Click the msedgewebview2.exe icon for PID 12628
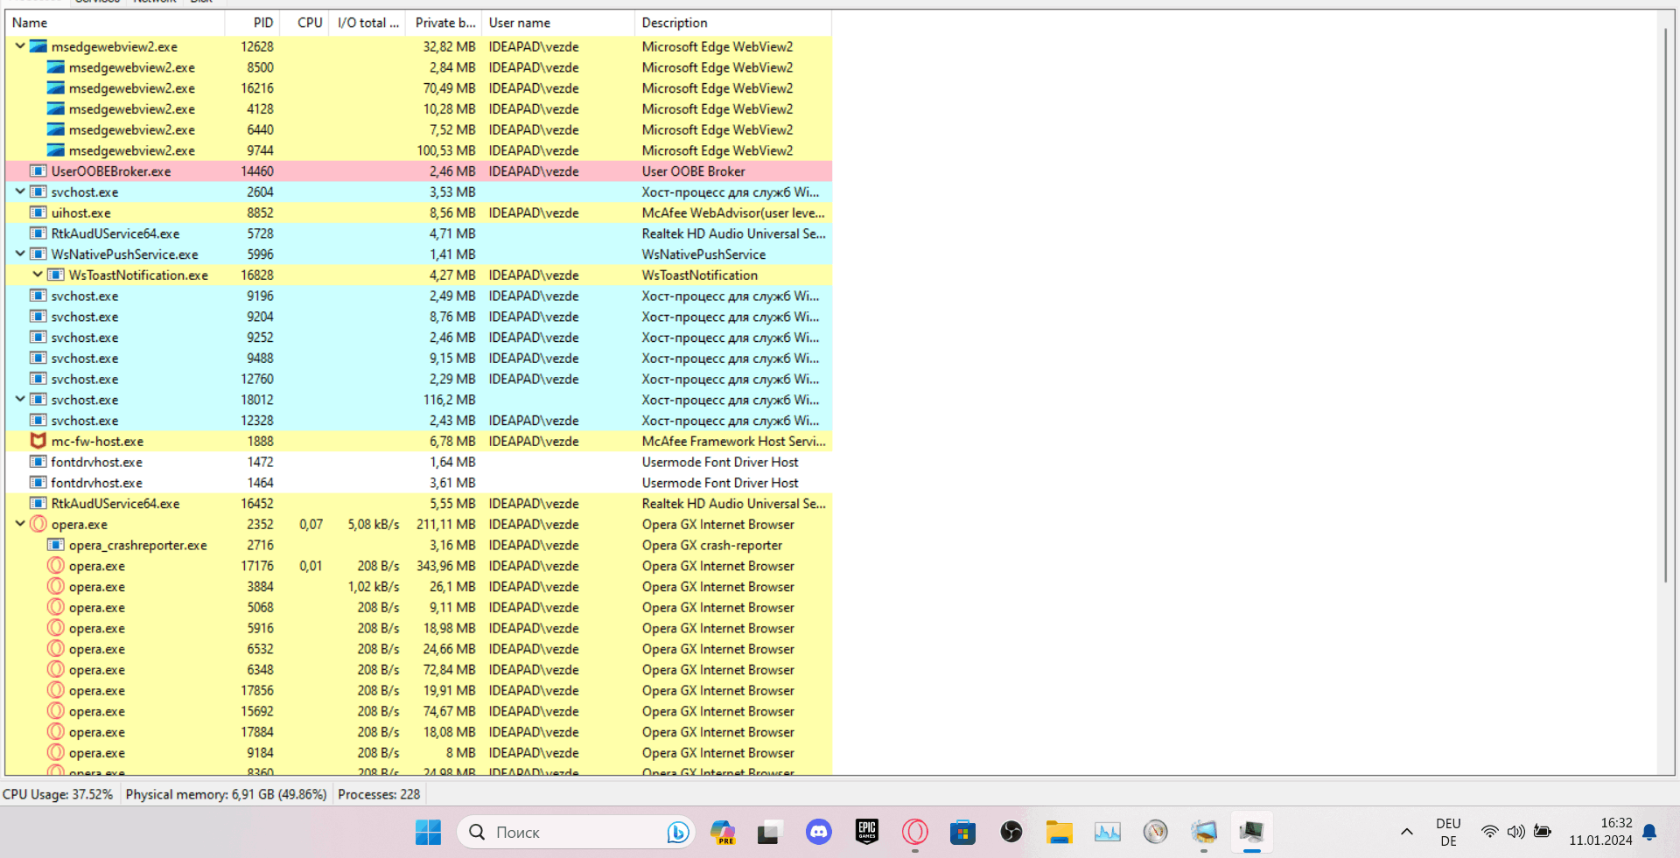Image resolution: width=1680 pixels, height=858 pixels. [x=38, y=46]
